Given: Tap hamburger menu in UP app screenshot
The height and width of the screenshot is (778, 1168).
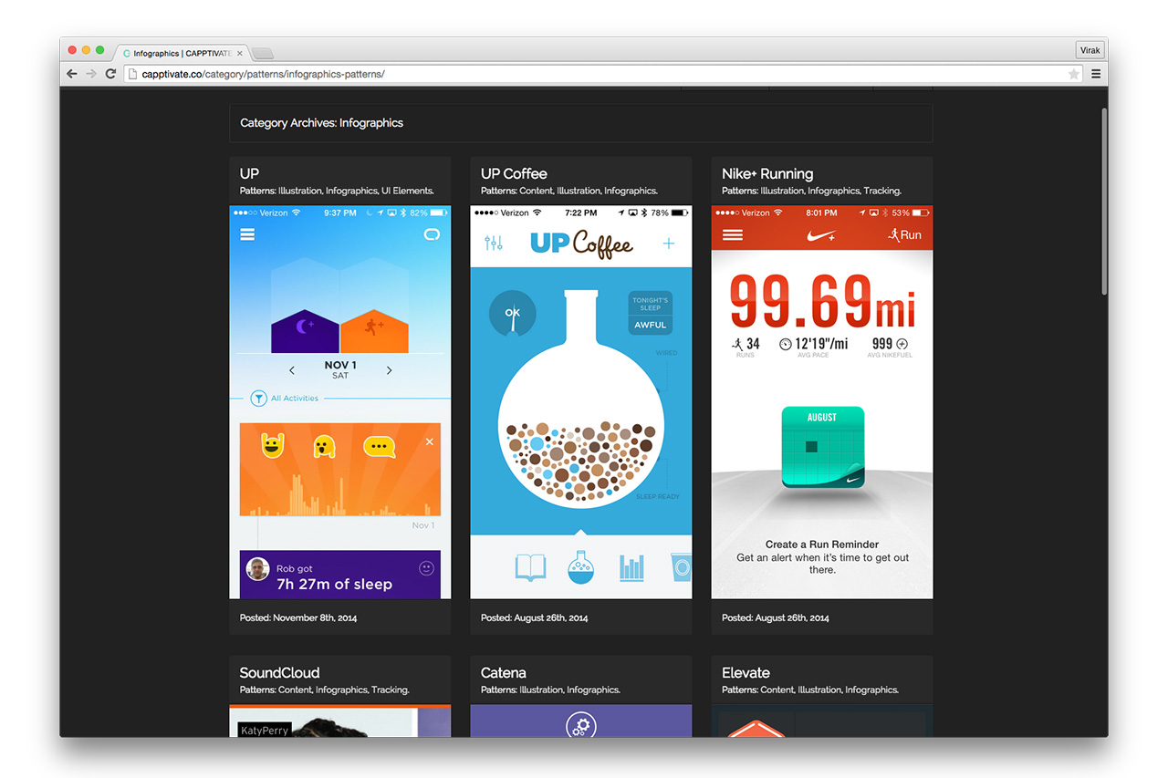Looking at the screenshot, I should point(247,234).
